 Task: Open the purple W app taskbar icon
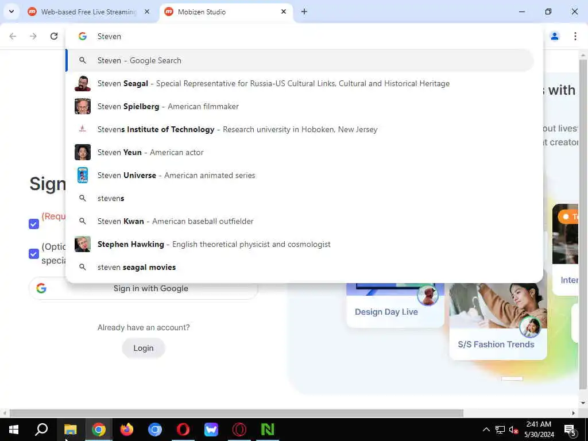coord(211,430)
